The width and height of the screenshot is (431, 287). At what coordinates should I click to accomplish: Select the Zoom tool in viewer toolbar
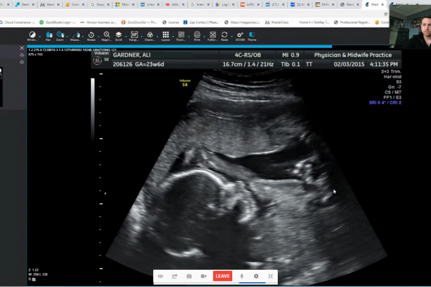pyautogui.click(x=59, y=35)
